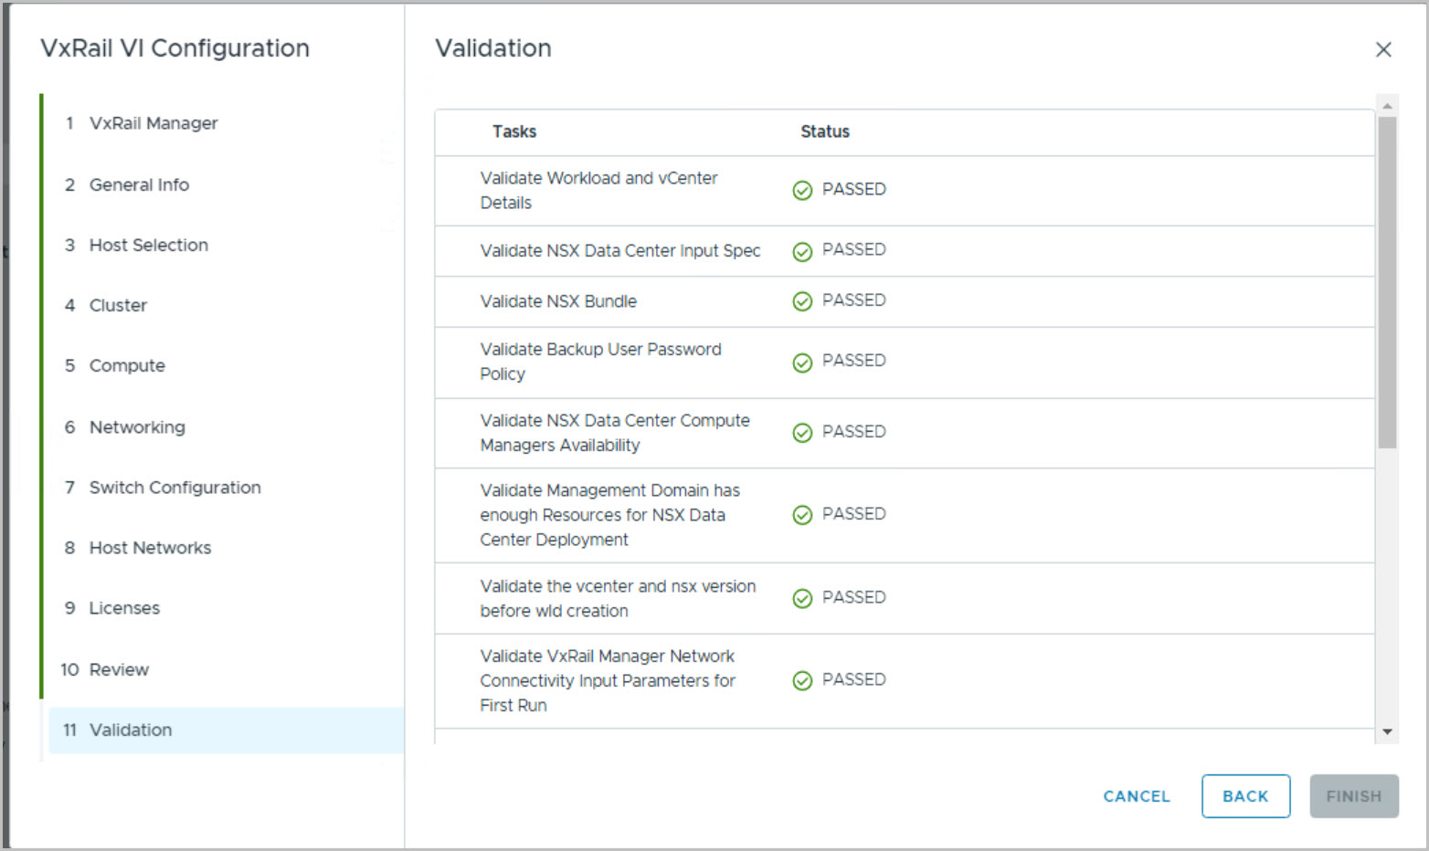The height and width of the screenshot is (851, 1429).
Task: Click checkmark for vcenter and nsx version row
Action: click(x=802, y=598)
